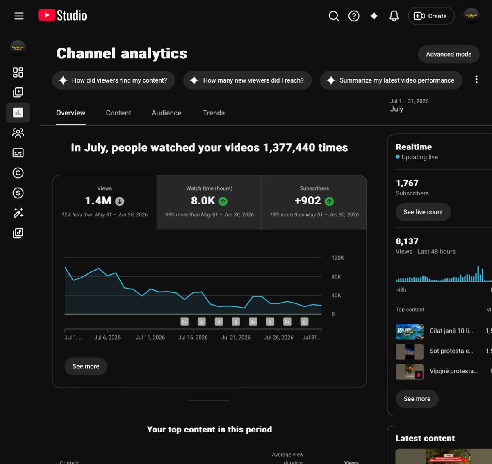Click the '8' video marker under the chart
The width and height of the screenshot is (492, 464).
tap(235, 322)
